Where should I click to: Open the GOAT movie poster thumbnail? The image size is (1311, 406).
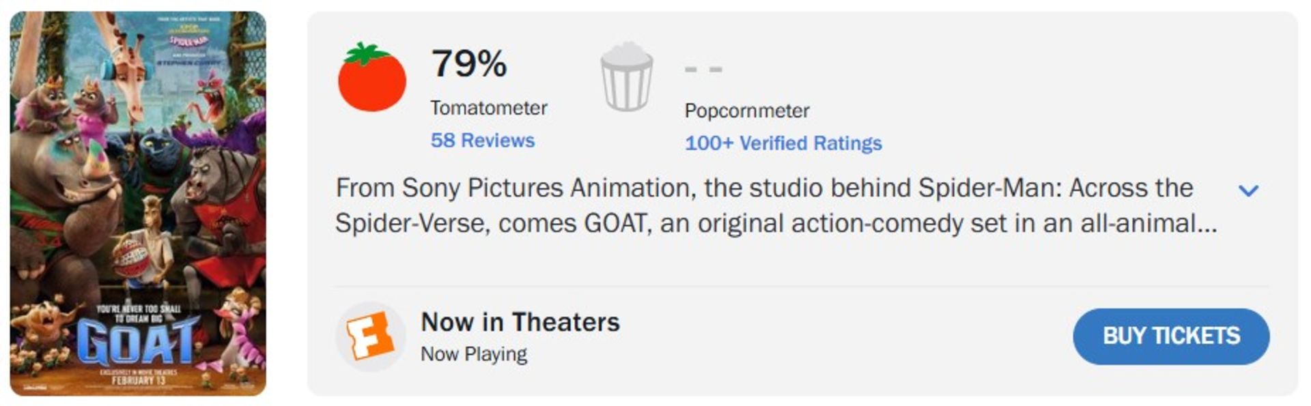(138, 203)
